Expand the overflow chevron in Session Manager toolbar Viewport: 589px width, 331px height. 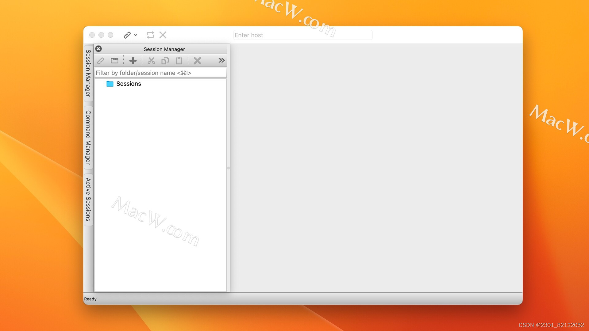(x=221, y=60)
